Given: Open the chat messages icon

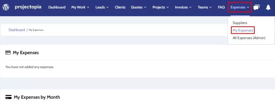Looking at the screenshot, I should tap(256, 7).
